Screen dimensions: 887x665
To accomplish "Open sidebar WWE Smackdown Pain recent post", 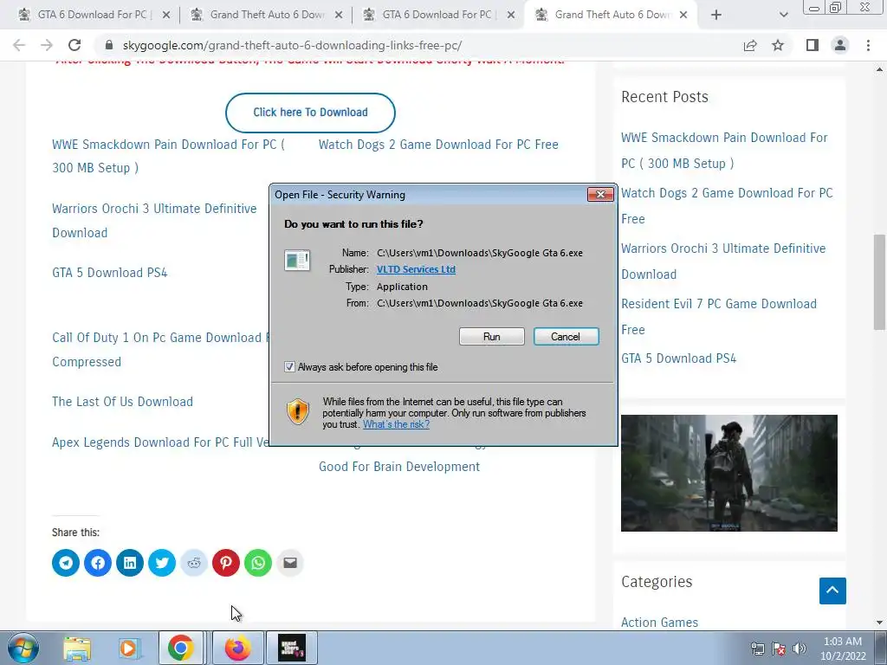I will click(724, 151).
